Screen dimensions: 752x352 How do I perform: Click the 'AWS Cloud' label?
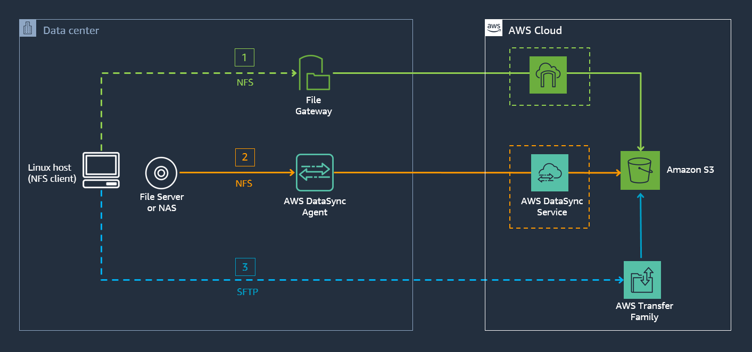[x=535, y=30]
